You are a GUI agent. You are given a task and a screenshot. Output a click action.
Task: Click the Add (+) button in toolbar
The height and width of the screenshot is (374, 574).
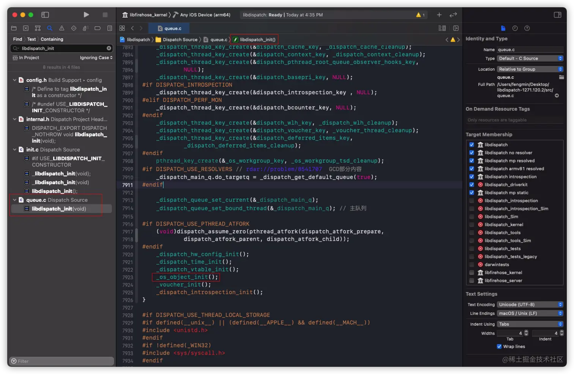[x=439, y=15]
